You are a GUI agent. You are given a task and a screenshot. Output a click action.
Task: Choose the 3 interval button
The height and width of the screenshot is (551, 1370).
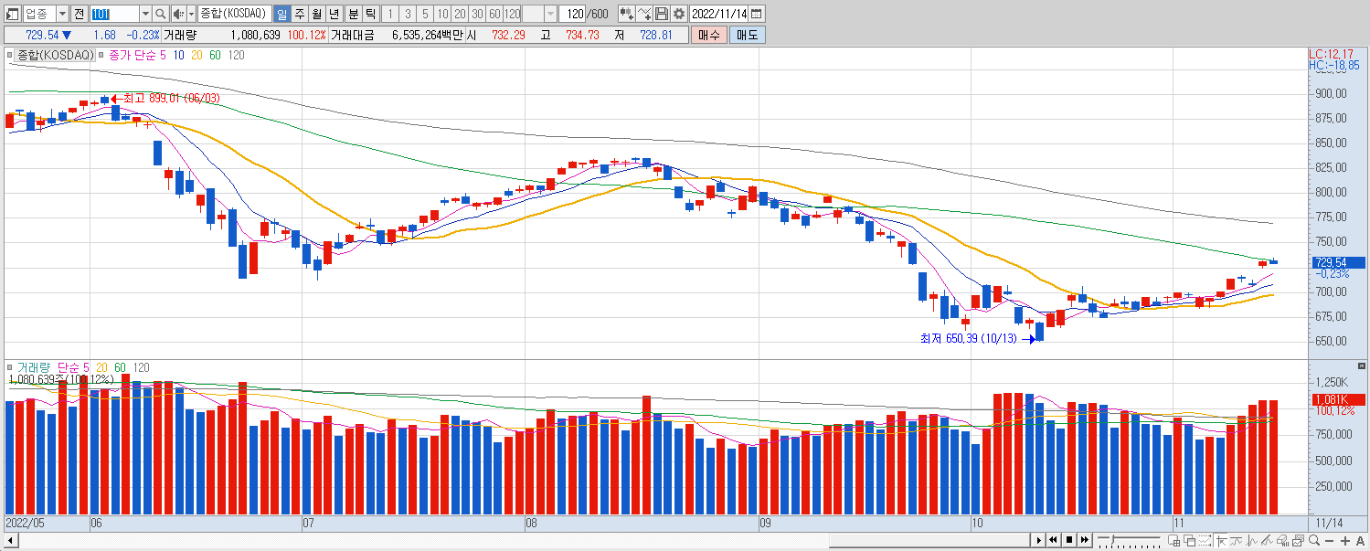click(408, 14)
